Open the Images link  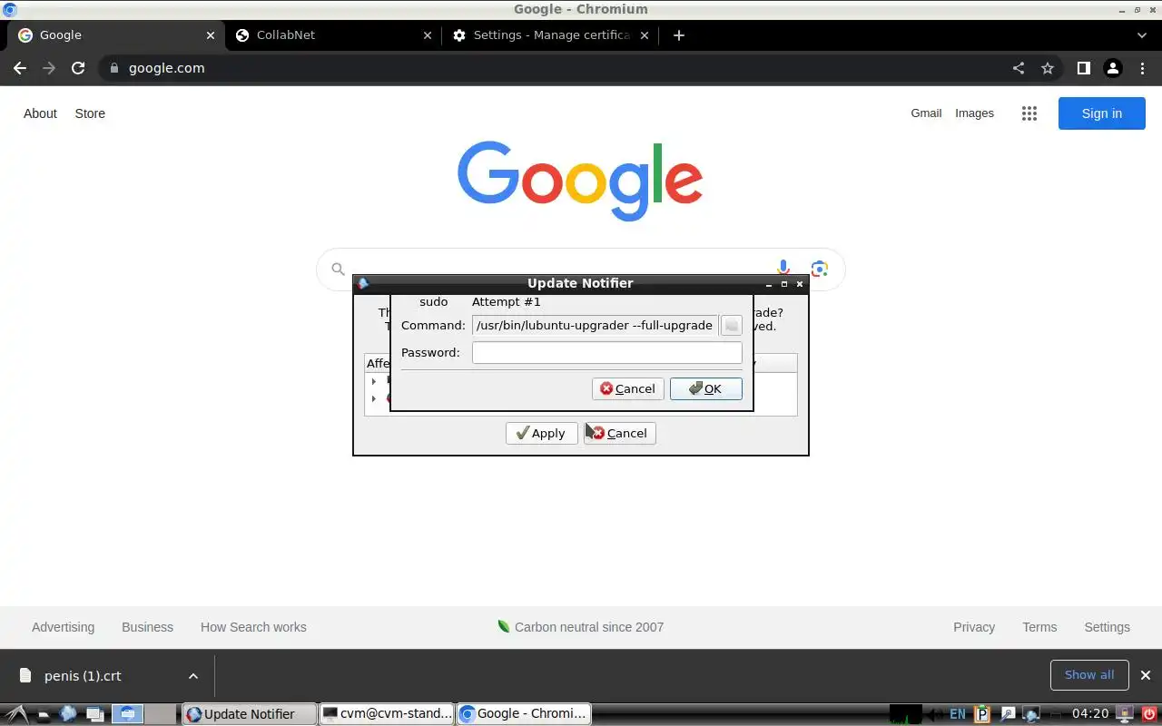point(974,113)
